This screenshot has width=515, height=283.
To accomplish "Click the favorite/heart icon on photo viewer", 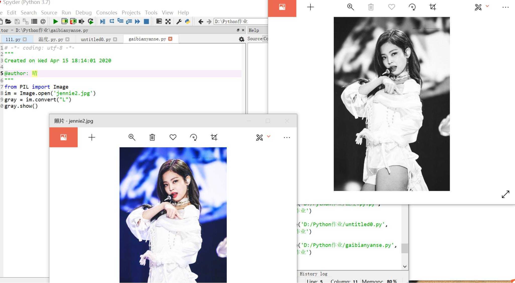I will tap(173, 137).
